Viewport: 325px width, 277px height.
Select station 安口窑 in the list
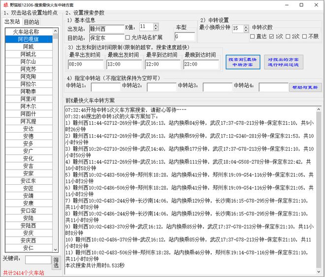pos(29,211)
